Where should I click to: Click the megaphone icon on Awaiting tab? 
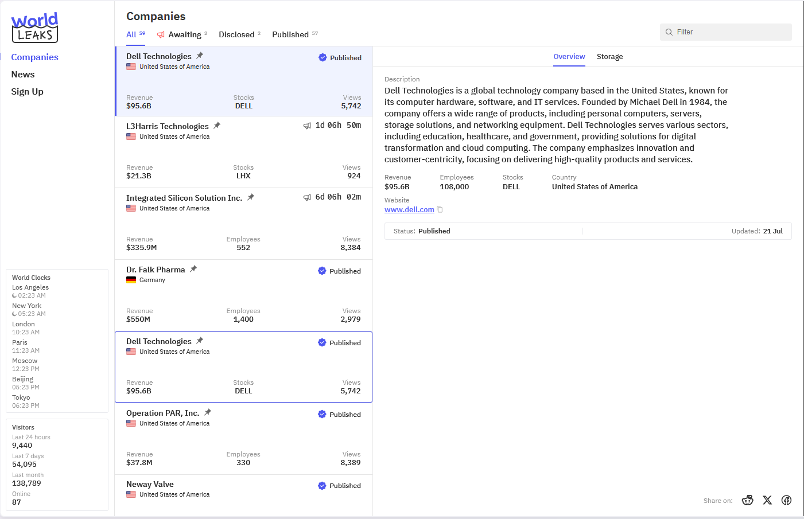tap(161, 34)
